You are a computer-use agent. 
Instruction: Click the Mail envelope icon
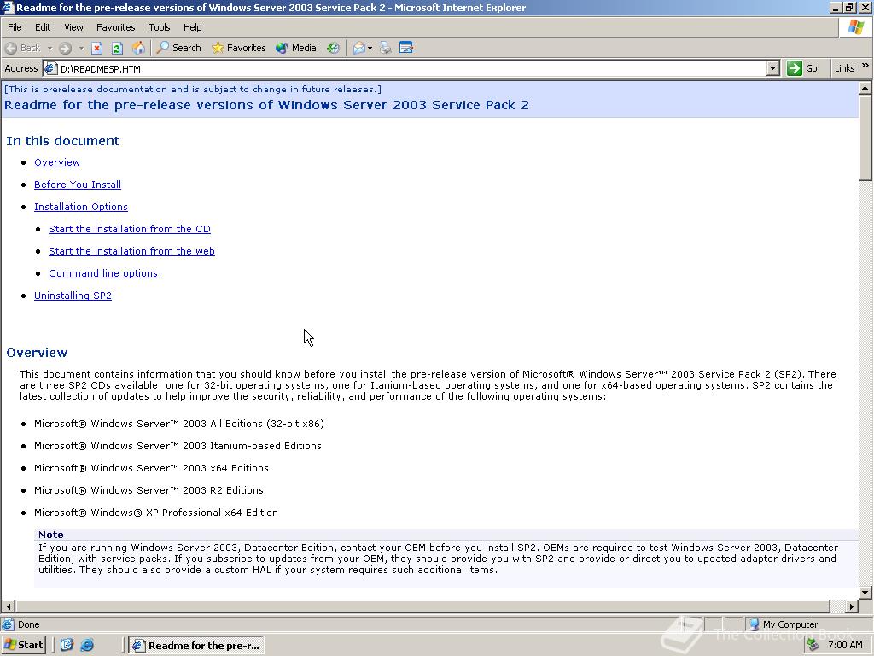tap(359, 48)
